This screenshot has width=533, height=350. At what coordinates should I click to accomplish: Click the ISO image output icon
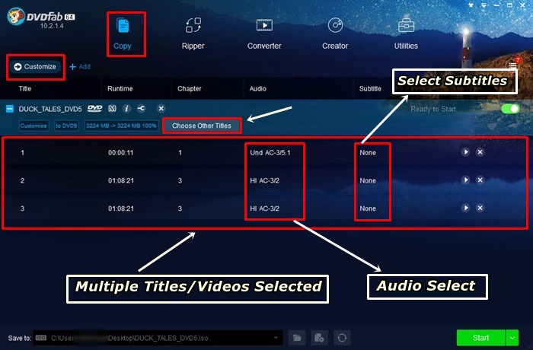click(319, 338)
